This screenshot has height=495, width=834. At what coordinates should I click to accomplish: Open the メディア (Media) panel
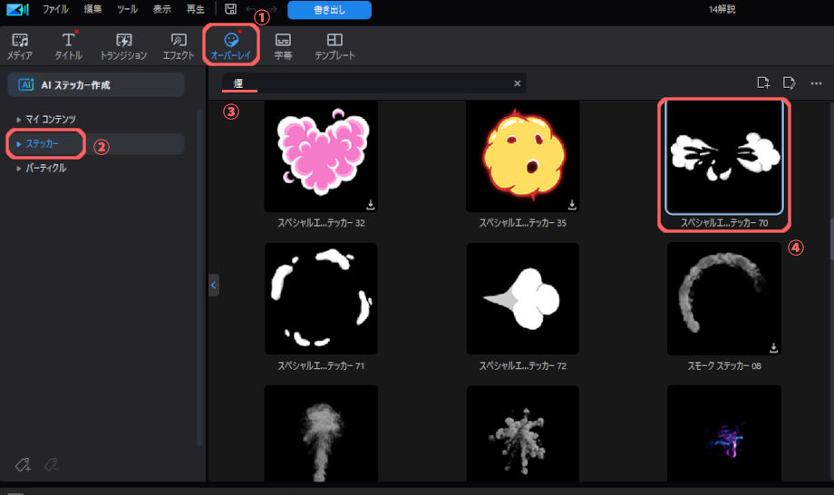pos(19,46)
